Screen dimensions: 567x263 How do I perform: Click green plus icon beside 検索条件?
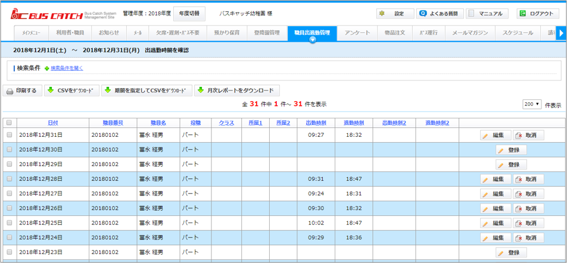click(46, 68)
